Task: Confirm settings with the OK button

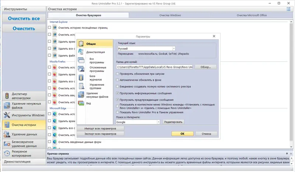Action: pyautogui.click(x=182, y=134)
